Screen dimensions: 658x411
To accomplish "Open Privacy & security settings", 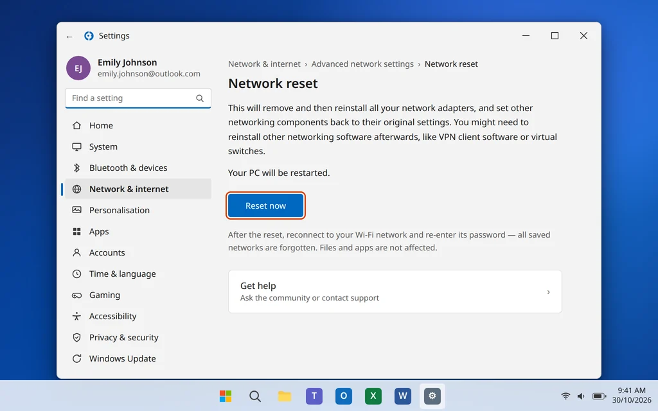I will click(x=138, y=337).
